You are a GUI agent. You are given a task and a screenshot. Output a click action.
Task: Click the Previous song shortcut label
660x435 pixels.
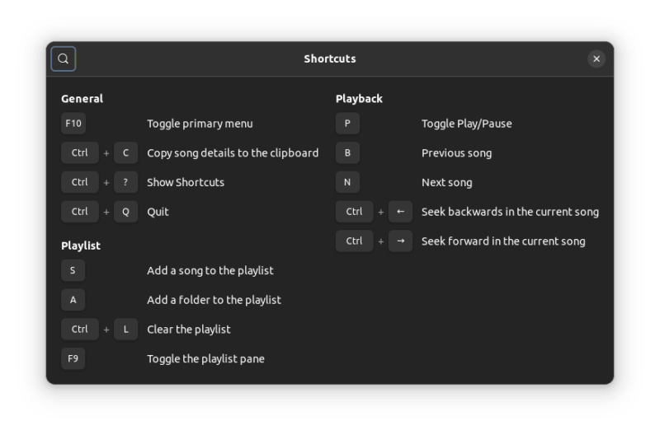(x=456, y=153)
